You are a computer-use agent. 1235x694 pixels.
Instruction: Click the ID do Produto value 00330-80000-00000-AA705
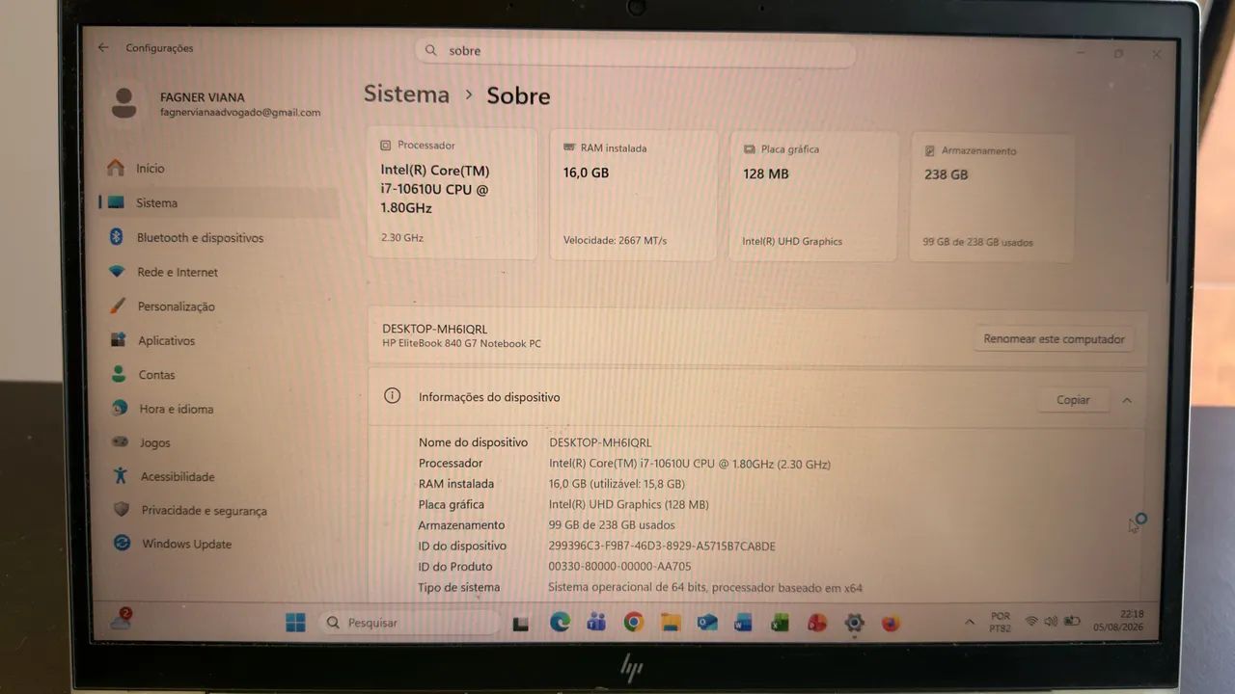coord(619,567)
